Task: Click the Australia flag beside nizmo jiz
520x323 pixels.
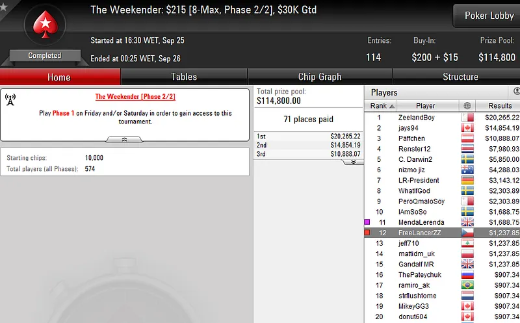Action: point(467,170)
